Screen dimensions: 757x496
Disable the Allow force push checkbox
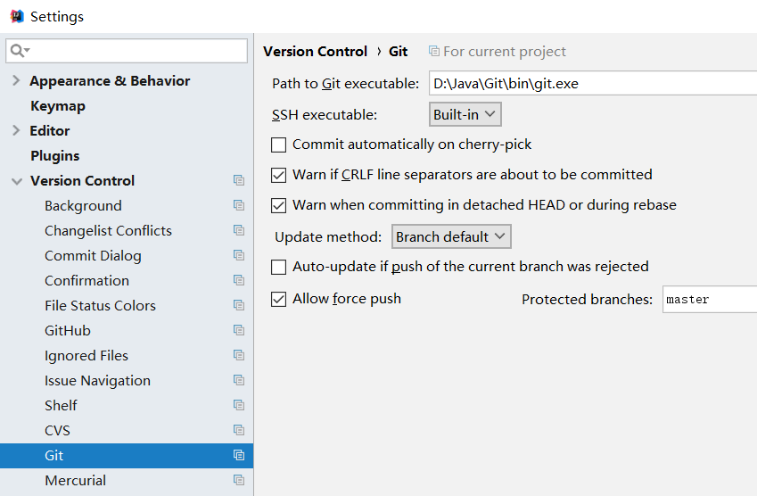pos(278,299)
